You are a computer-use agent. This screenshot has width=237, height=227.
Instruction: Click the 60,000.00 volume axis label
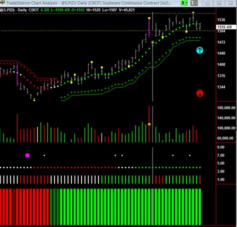pyautogui.click(x=225, y=138)
